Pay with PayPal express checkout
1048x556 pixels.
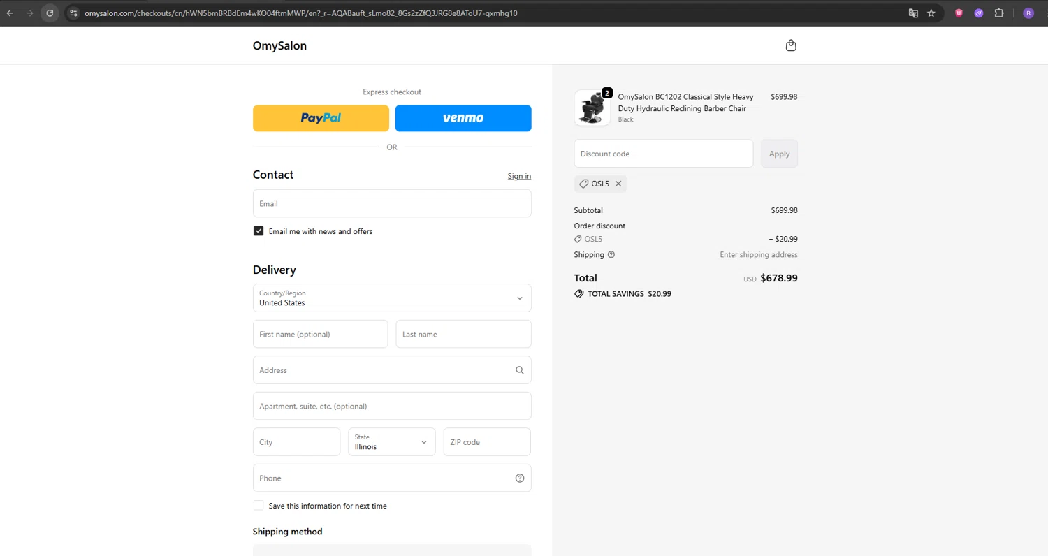click(x=321, y=118)
